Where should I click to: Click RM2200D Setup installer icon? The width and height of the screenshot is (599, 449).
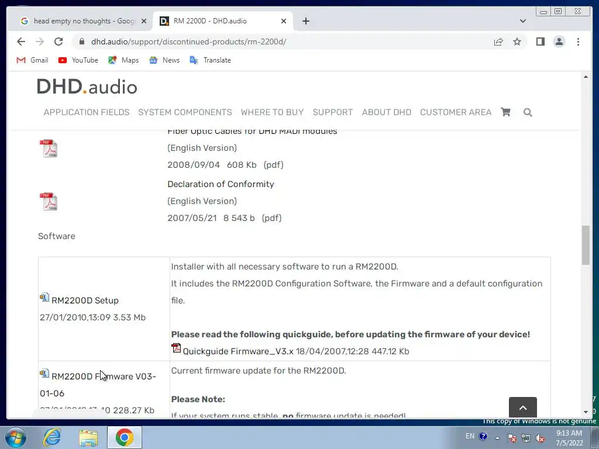pyautogui.click(x=44, y=297)
